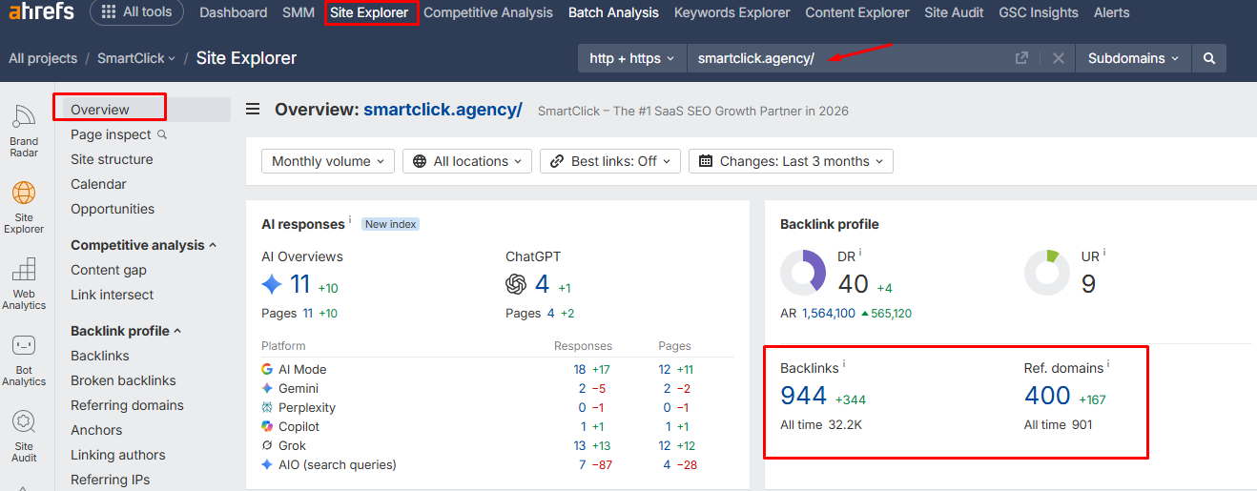Open Calendar in left menu

pyautogui.click(x=98, y=184)
